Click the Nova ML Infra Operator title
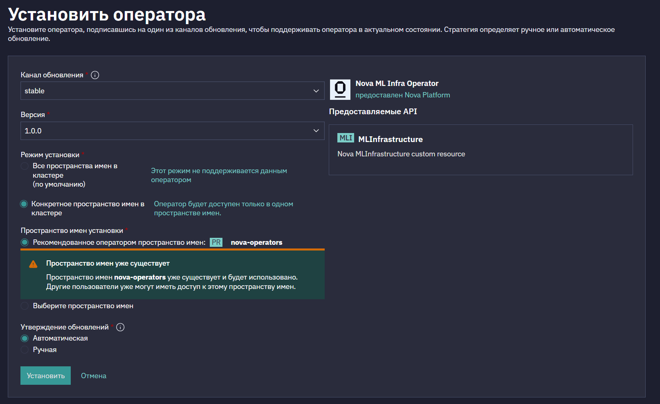Viewport: 660px width, 404px height. (x=397, y=84)
